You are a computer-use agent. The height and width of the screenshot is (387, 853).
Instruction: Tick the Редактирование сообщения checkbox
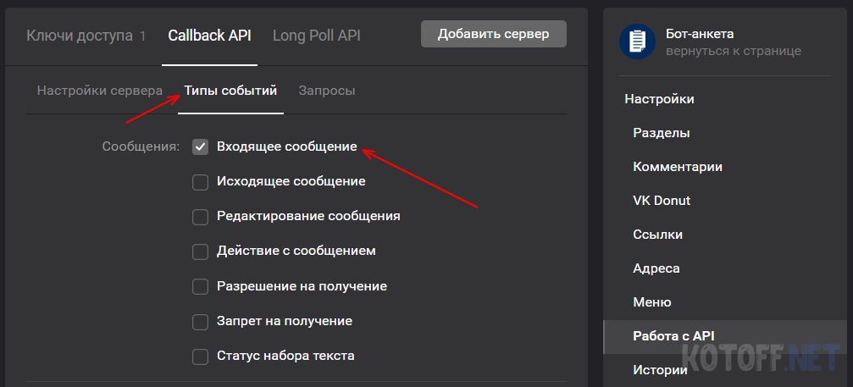click(200, 216)
